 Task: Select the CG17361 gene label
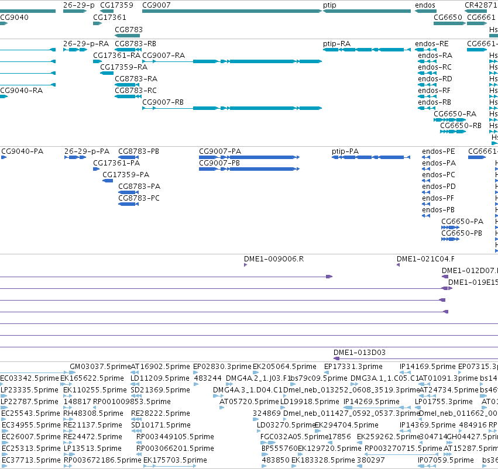pos(109,18)
